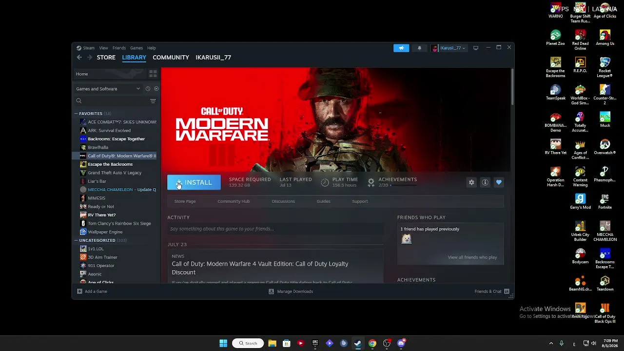Viewport: 624px width, 351px height.
Task: Open Steam notifications bell
Action: click(419, 48)
